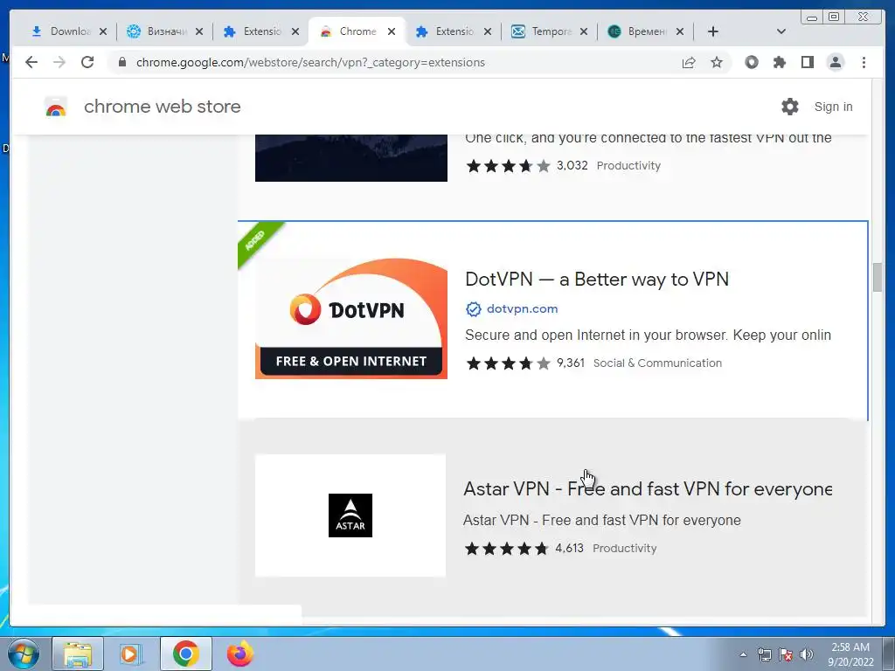
Task: Click the 3,032 rating count
Action: click(x=572, y=165)
